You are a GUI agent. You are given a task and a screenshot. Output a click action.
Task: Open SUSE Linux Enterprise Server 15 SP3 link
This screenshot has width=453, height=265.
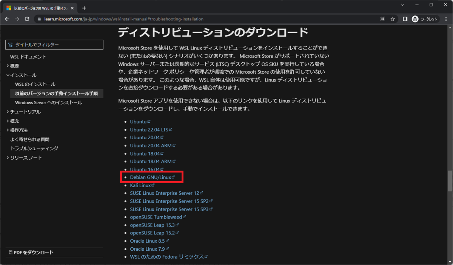point(171,209)
